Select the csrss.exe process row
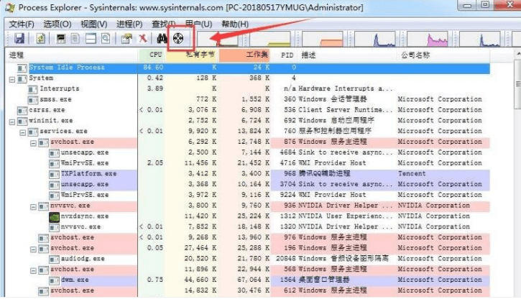Image resolution: width=521 pixels, height=307 pixels. coord(247,110)
